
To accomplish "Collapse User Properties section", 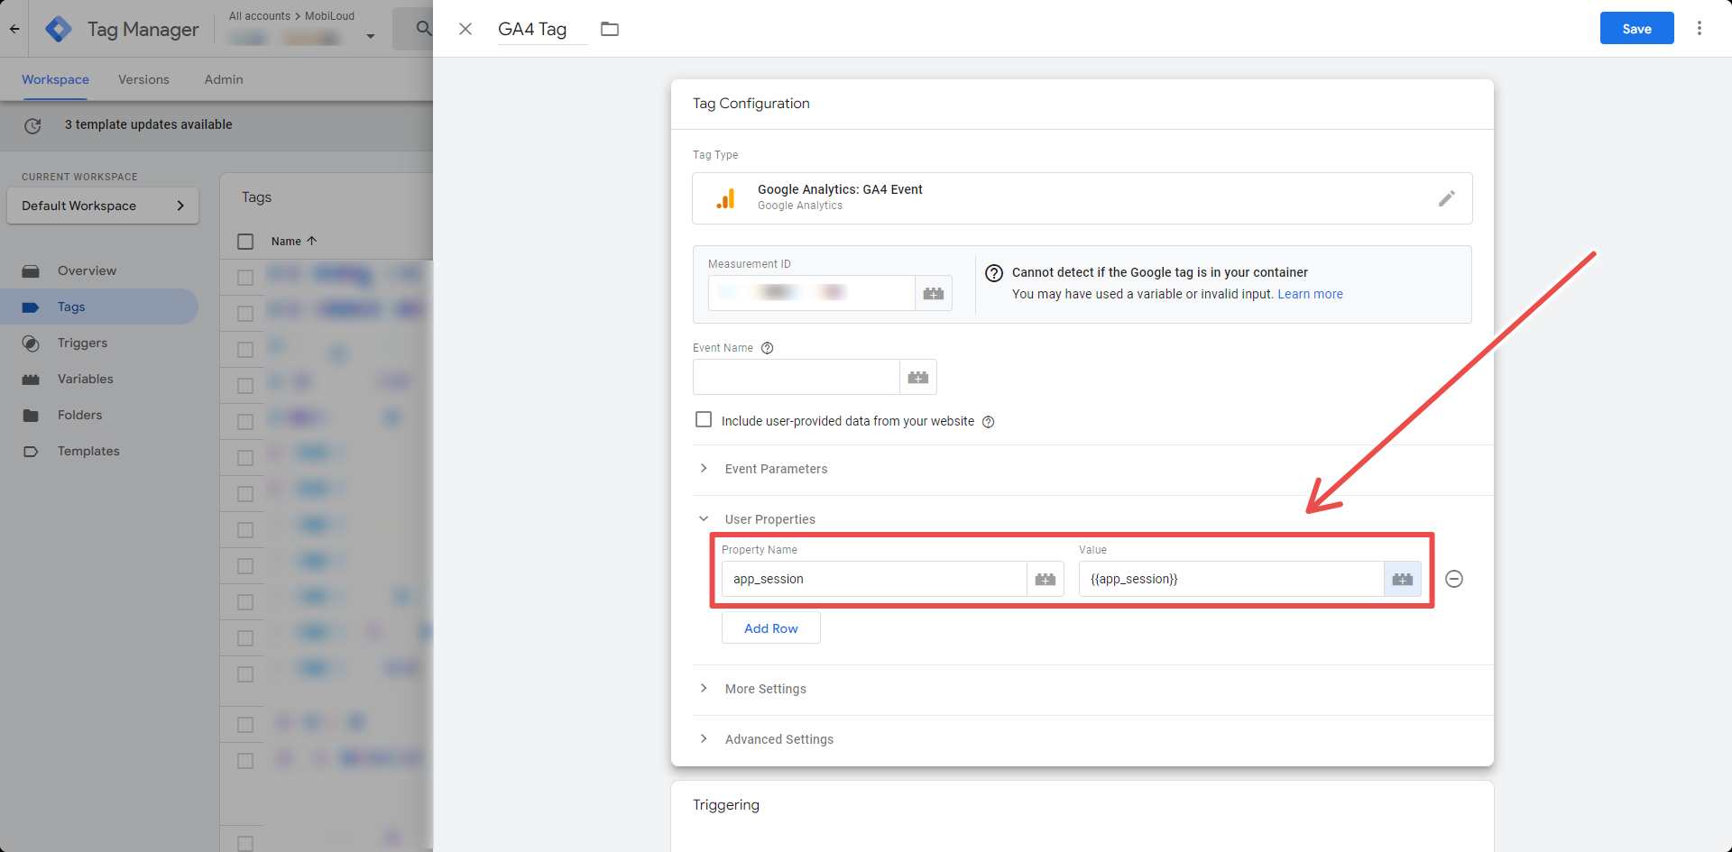I will point(769,519).
